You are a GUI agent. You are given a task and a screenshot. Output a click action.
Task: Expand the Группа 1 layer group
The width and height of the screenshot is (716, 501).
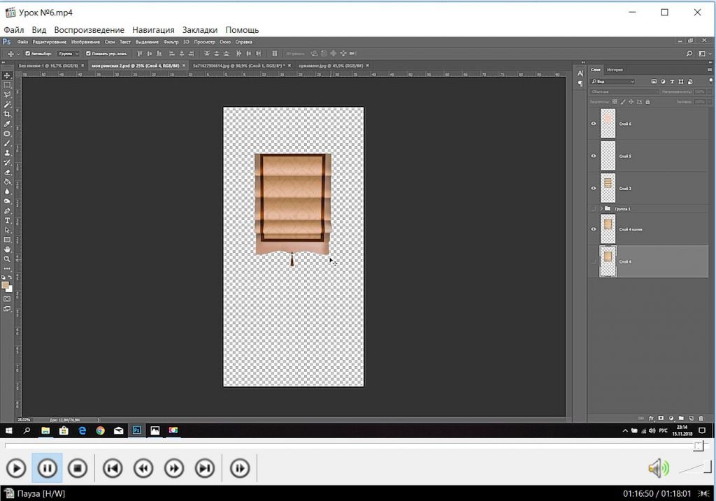click(x=601, y=209)
